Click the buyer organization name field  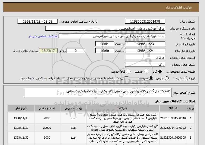(x=105, y=28)
